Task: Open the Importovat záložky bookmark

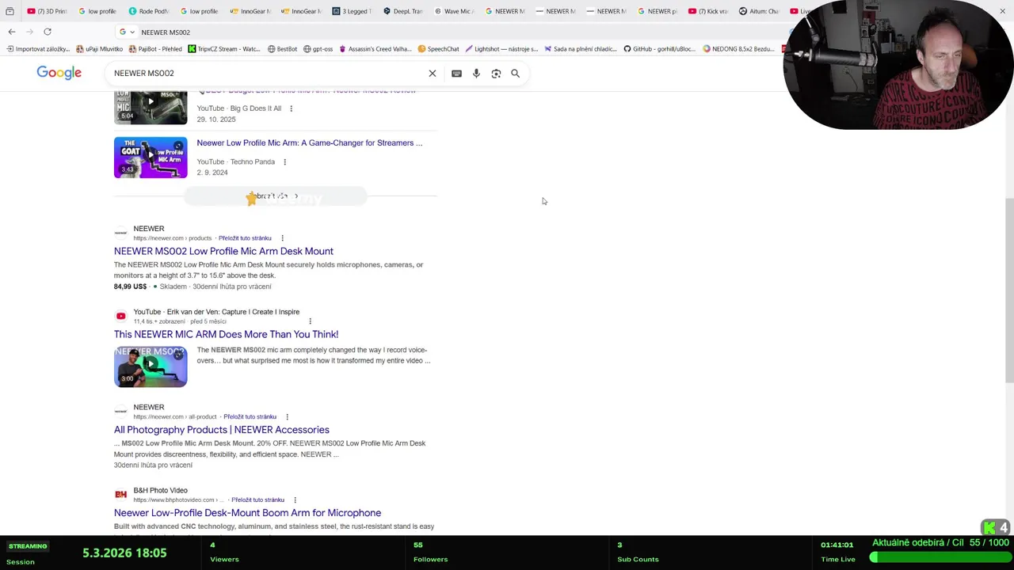Action: pos(37,49)
